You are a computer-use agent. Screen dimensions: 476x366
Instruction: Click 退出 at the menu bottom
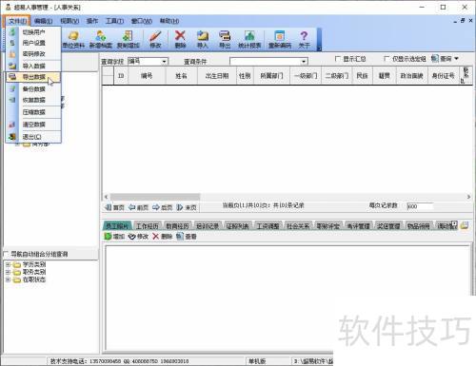point(33,137)
